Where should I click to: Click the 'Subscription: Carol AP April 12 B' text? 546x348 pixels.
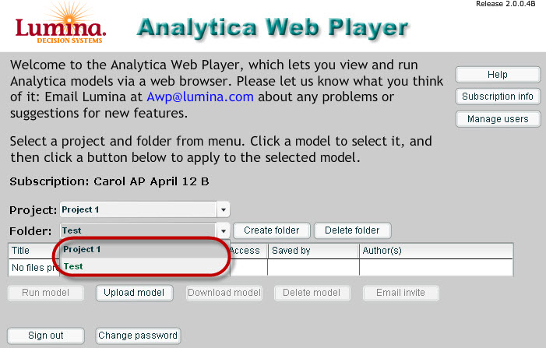pyautogui.click(x=109, y=181)
